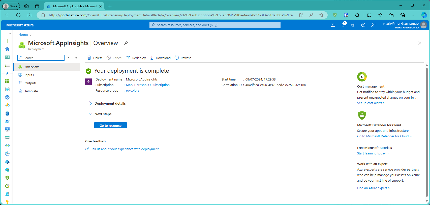Select Inputs in the deployment menu
This screenshot has width=430, height=205.
pos(29,75)
